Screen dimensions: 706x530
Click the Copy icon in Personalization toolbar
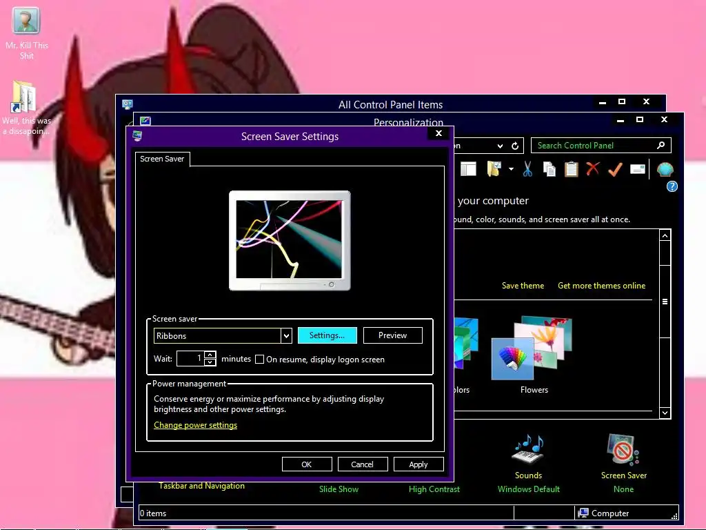(549, 170)
